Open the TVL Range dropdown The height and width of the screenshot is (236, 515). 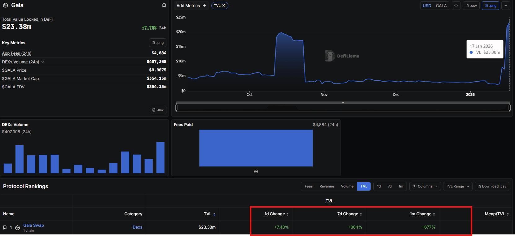click(x=457, y=186)
